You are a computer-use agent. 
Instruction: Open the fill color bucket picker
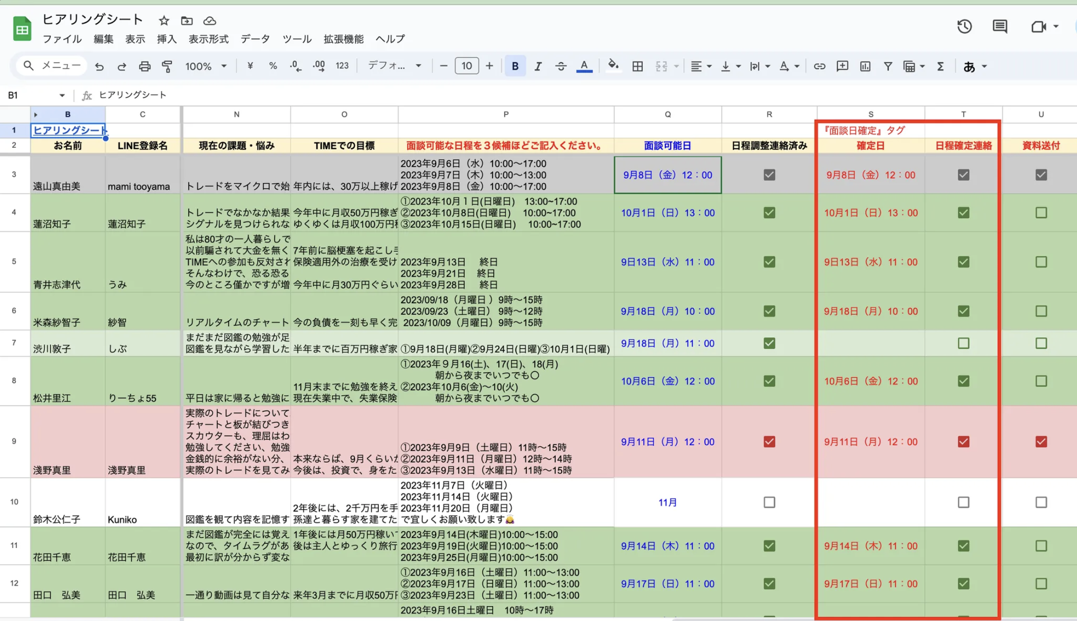[x=613, y=65]
